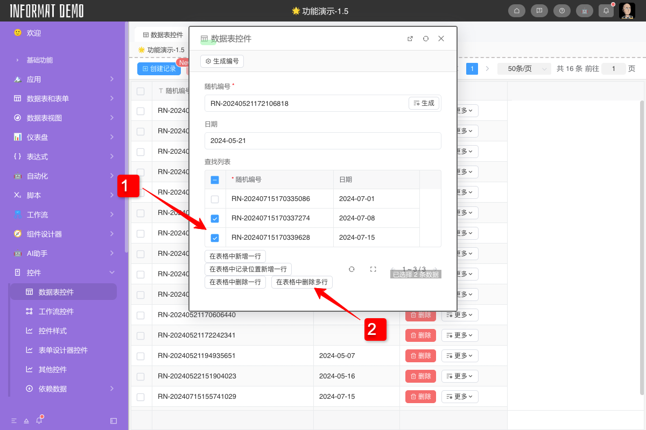Click the 生成 button beside random number
Screen dimensions: 646x430
point(424,103)
